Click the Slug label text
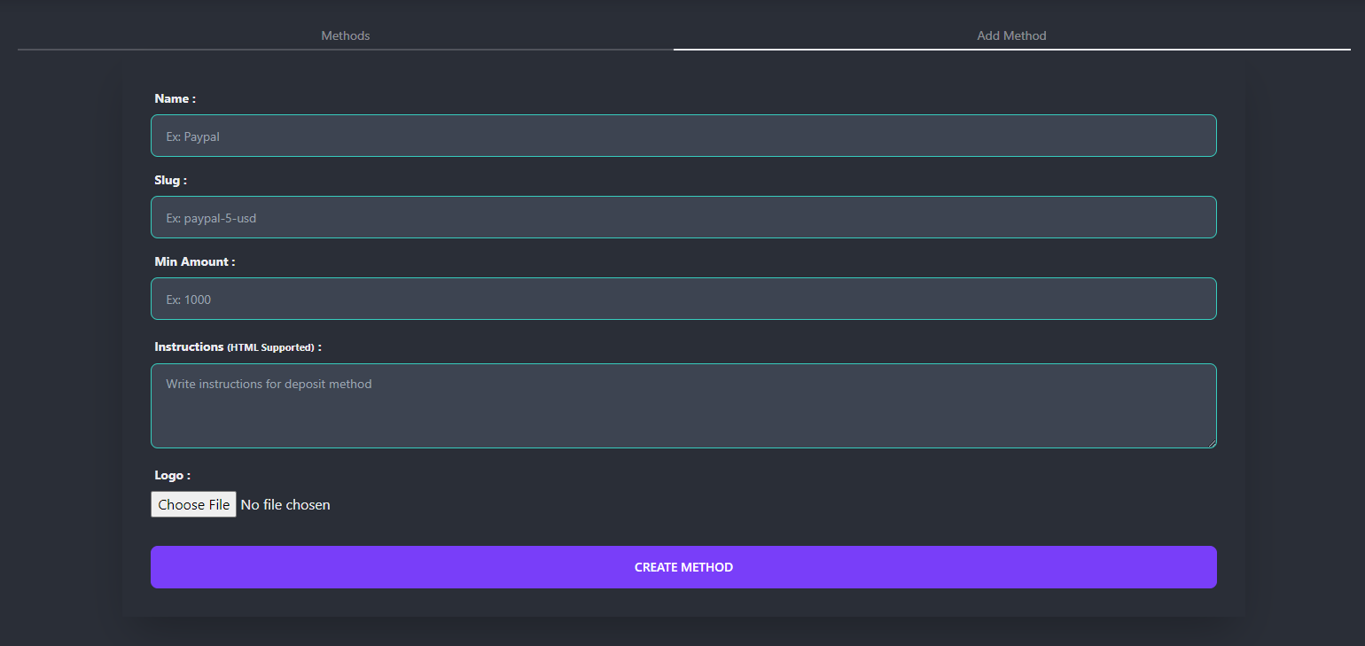The width and height of the screenshot is (1365, 646). pyautogui.click(x=170, y=180)
